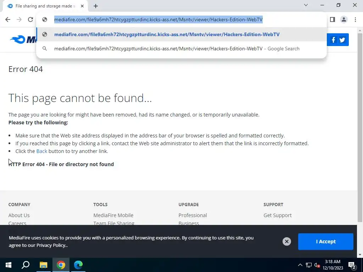The width and height of the screenshot is (363, 272).
Task: Click the Error 404 heading
Action: tap(26, 69)
